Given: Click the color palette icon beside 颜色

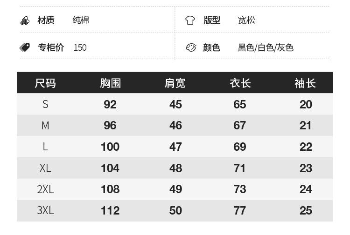Looking at the screenshot, I should click(x=191, y=47).
